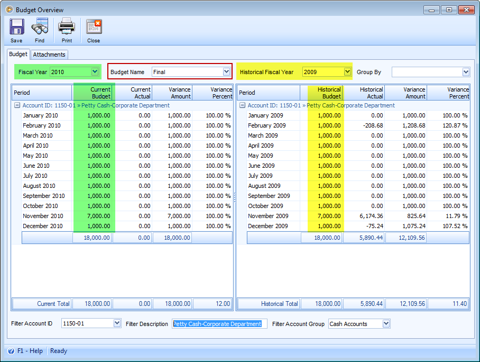Click the Historical Total 11.40 percent value

(x=448, y=304)
